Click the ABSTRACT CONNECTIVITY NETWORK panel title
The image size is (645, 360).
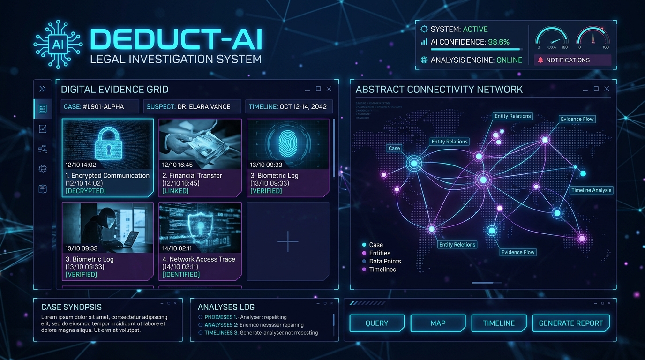coord(439,90)
